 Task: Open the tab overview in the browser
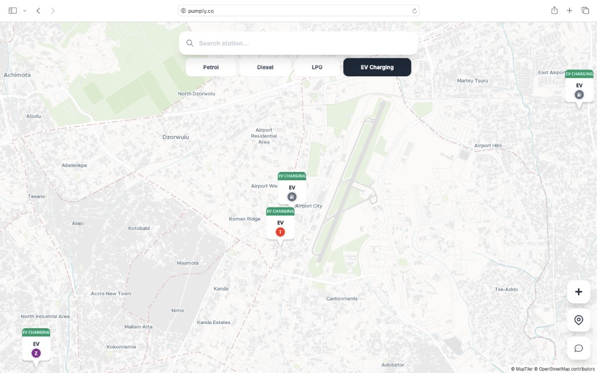point(585,10)
